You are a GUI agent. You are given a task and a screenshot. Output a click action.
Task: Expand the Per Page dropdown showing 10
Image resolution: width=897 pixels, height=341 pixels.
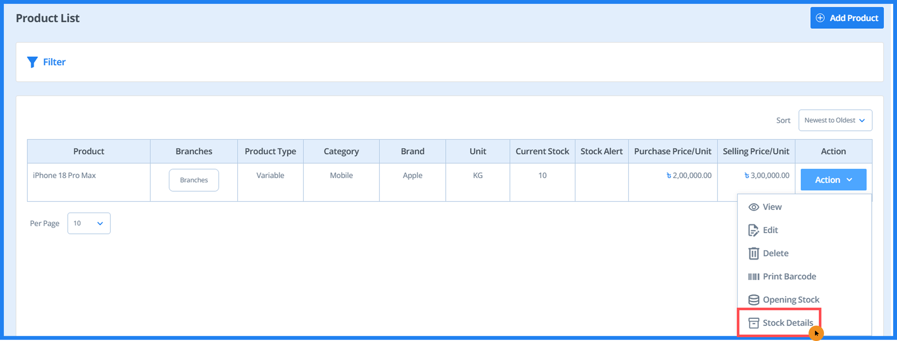point(89,223)
